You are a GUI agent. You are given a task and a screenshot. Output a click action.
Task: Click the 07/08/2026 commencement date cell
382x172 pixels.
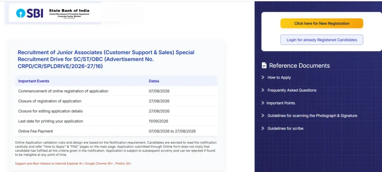click(x=159, y=91)
